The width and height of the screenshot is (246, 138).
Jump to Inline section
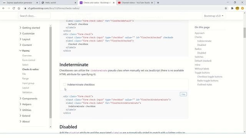[x=197, y=65]
